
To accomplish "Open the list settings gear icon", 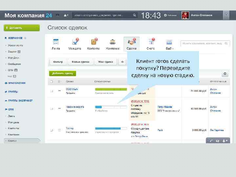I will (225, 74).
